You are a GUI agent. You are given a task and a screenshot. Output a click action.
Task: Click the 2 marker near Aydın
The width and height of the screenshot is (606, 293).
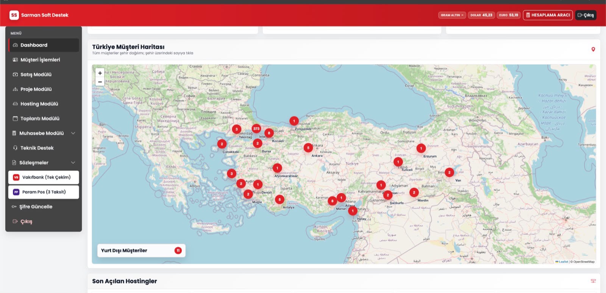(x=241, y=184)
